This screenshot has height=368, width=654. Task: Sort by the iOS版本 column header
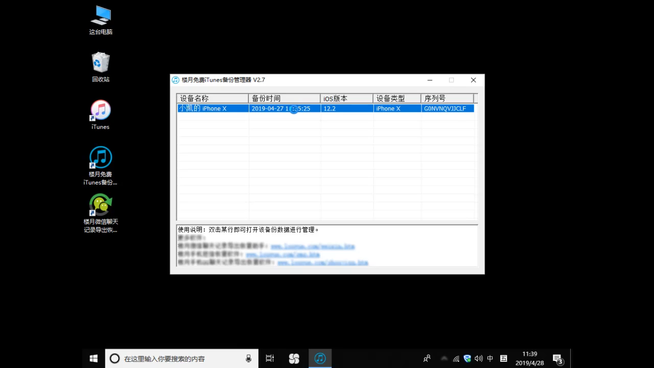click(347, 98)
